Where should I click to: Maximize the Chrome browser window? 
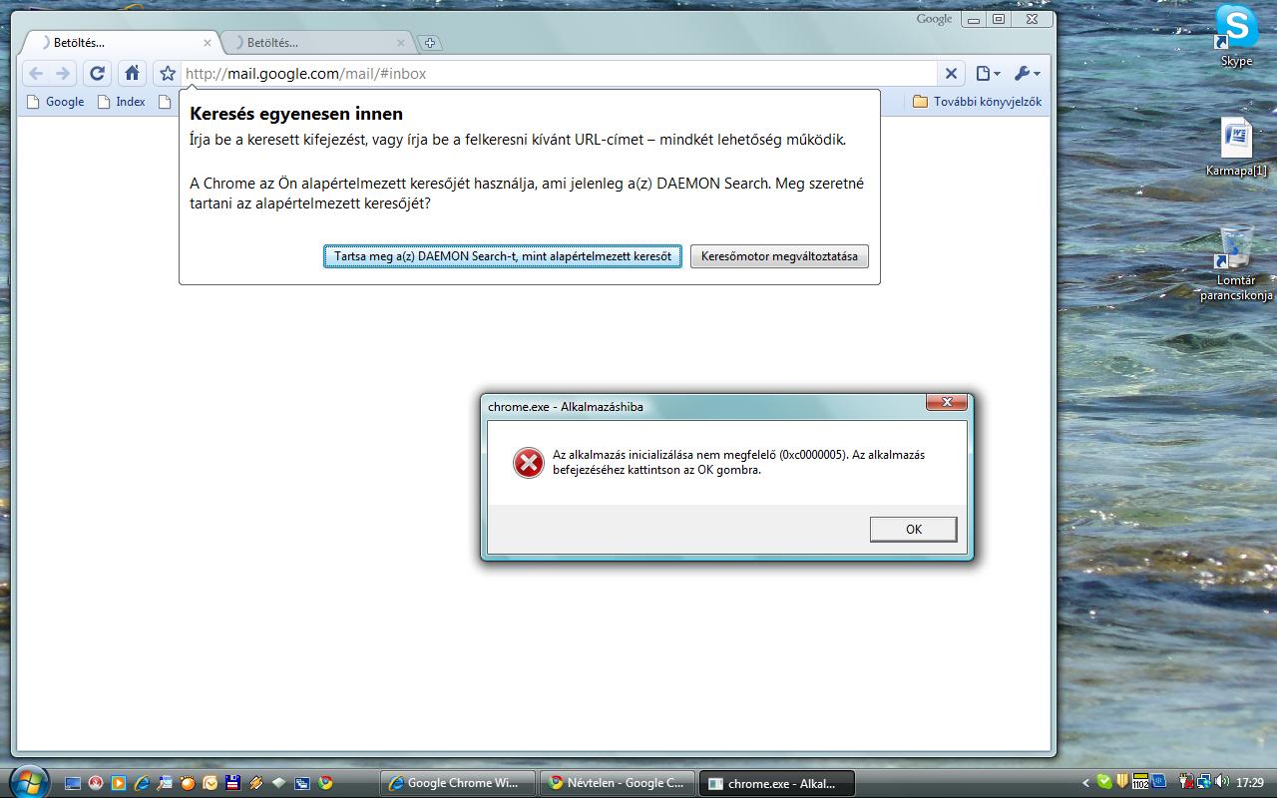[x=999, y=19]
